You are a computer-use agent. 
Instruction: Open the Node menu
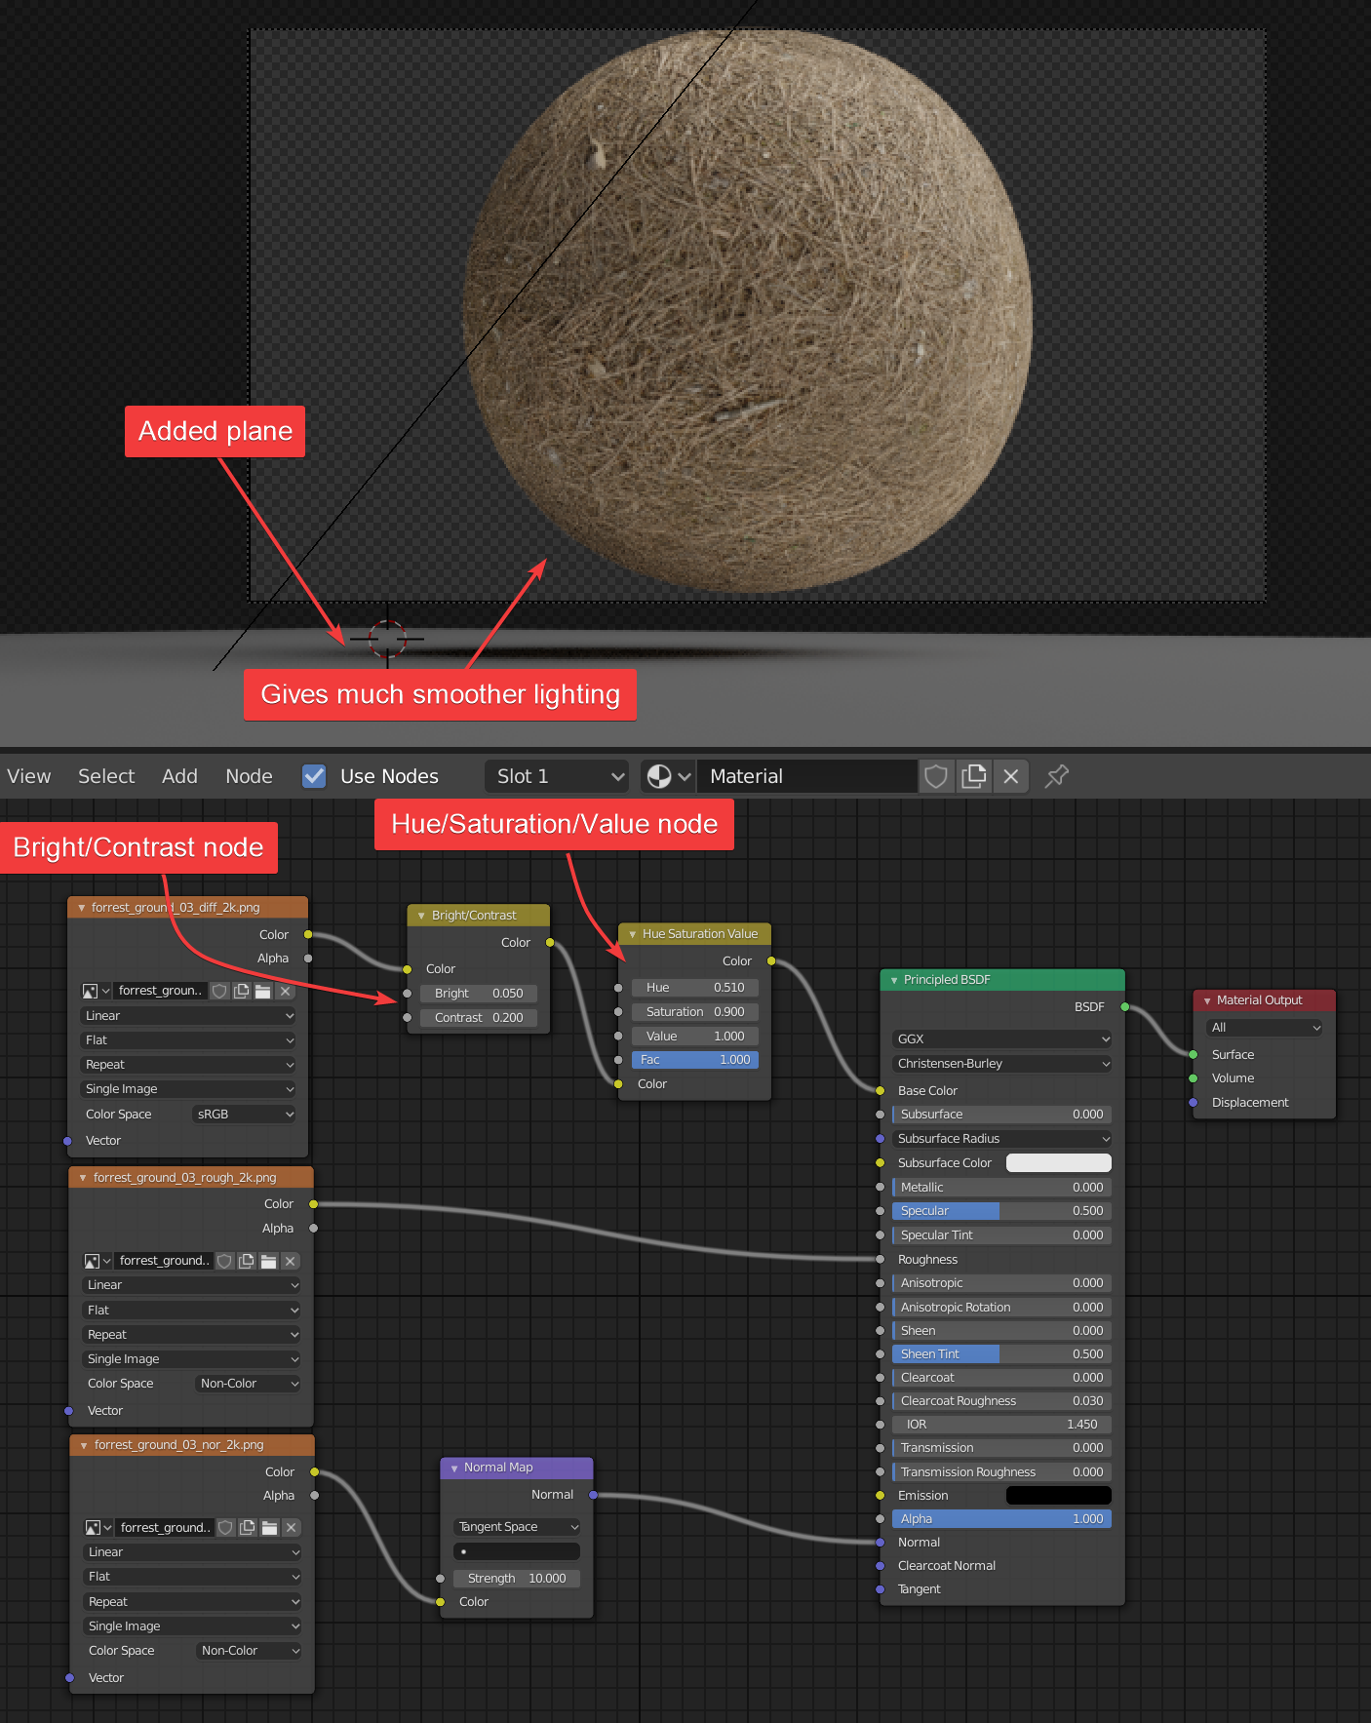(x=249, y=776)
